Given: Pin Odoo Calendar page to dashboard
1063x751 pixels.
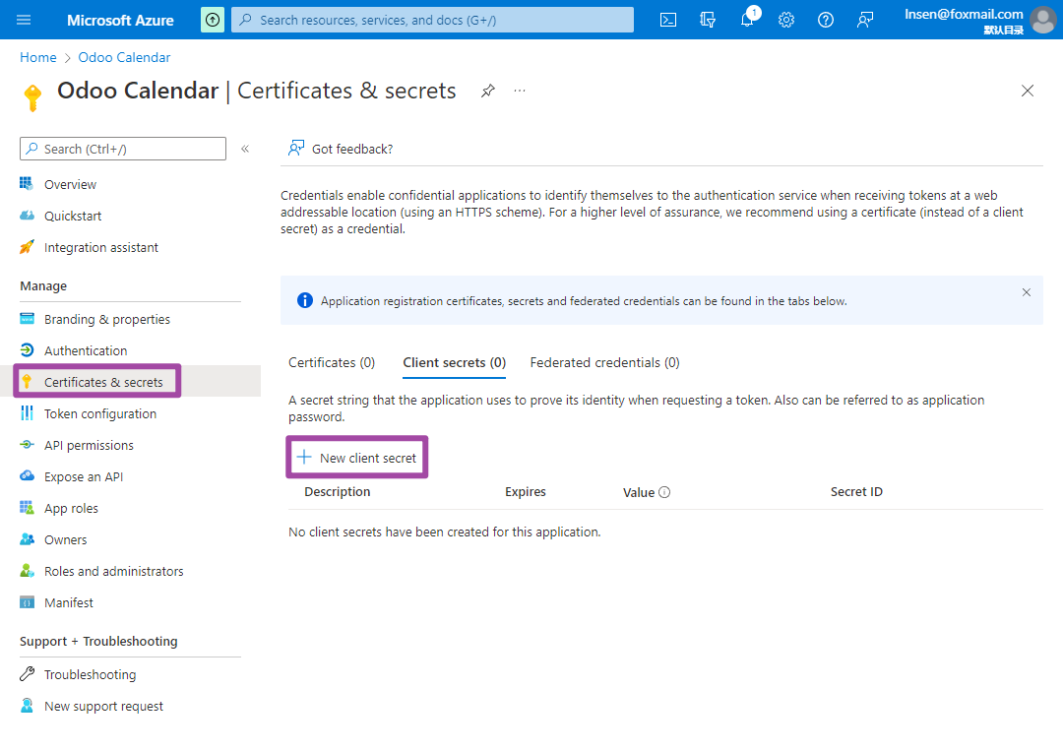Looking at the screenshot, I should (x=487, y=91).
